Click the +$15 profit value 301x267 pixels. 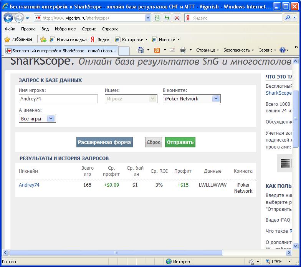pos(183,185)
